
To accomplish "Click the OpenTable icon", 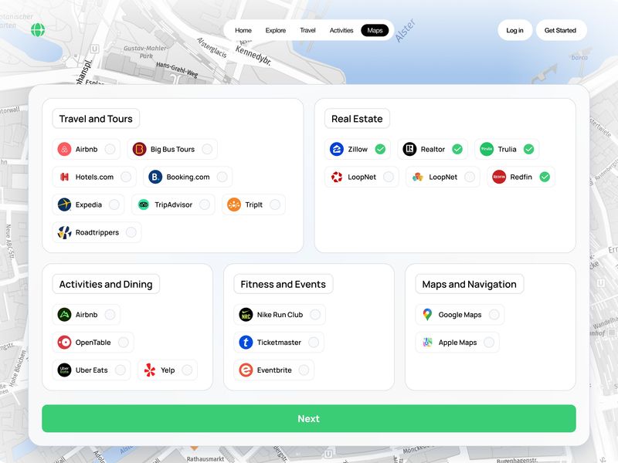I will click(x=64, y=342).
